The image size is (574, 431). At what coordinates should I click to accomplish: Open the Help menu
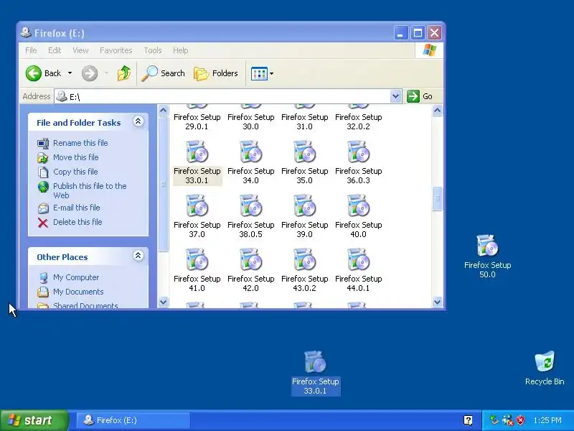pos(181,50)
